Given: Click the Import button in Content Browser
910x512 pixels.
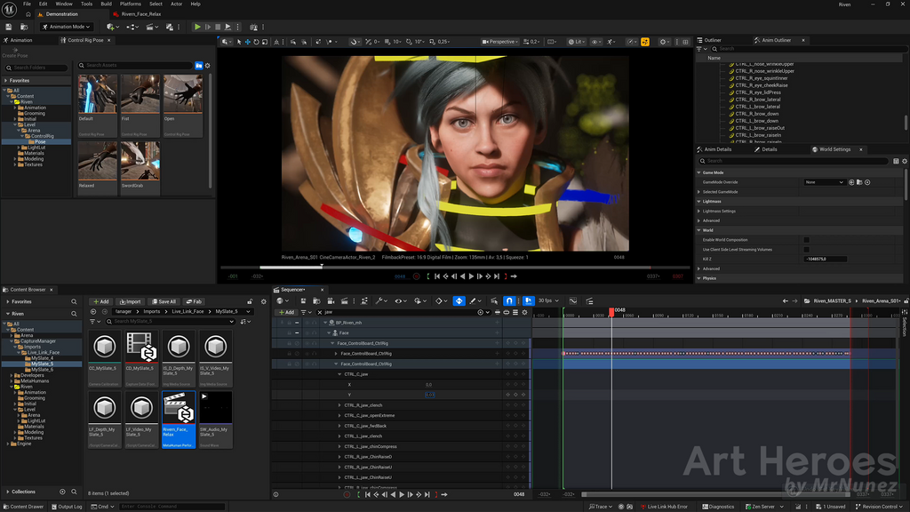Looking at the screenshot, I should 130,302.
